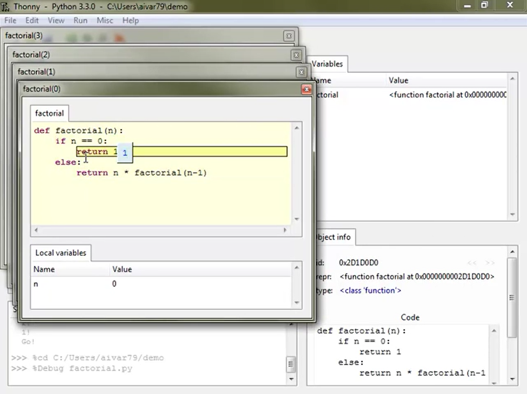Click the back arrows in Object info

[x=472, y=263]
